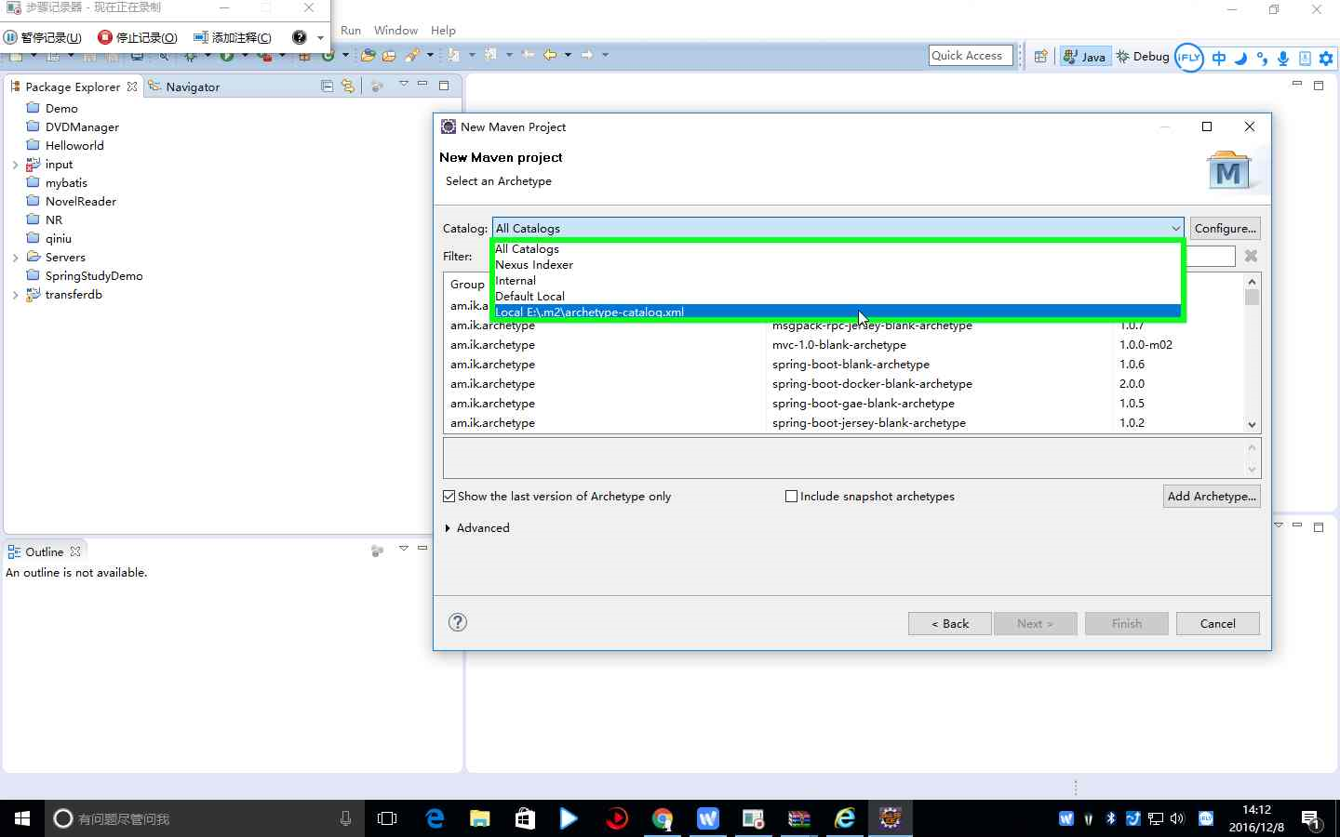Open help in New Maven Project dialog
Viewport: 1340px width, 837px height.
[458, 622]
